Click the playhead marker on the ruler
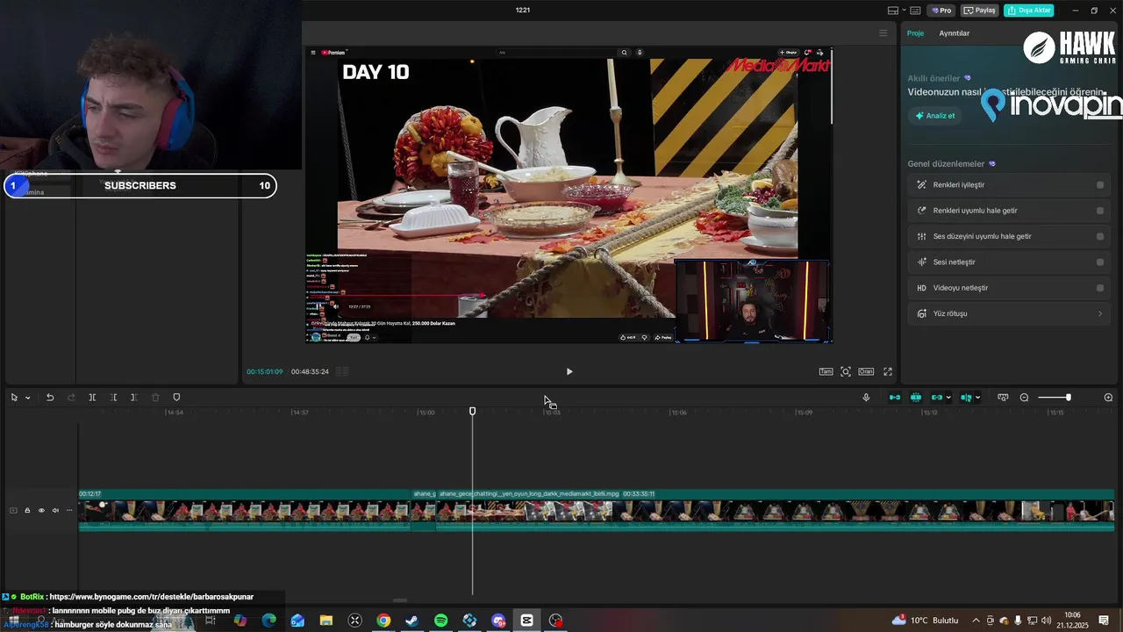 click(x=472, y=411)
